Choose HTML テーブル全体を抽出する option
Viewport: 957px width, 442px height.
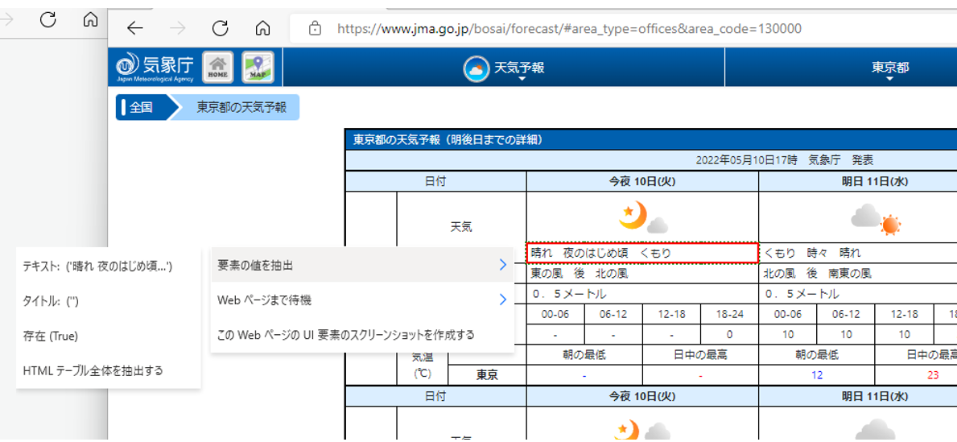click(x=109, y=370)
